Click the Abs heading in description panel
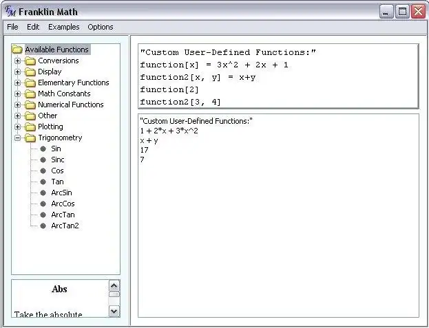This screenshot has height=328, width=429. 59,289
